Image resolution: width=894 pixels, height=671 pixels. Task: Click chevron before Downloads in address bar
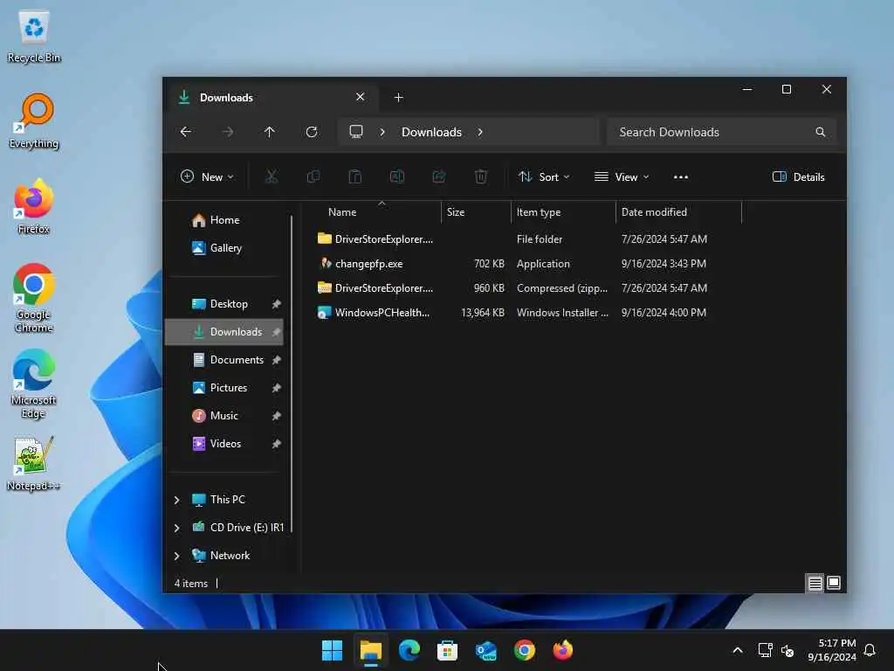(x=382, y=133)
